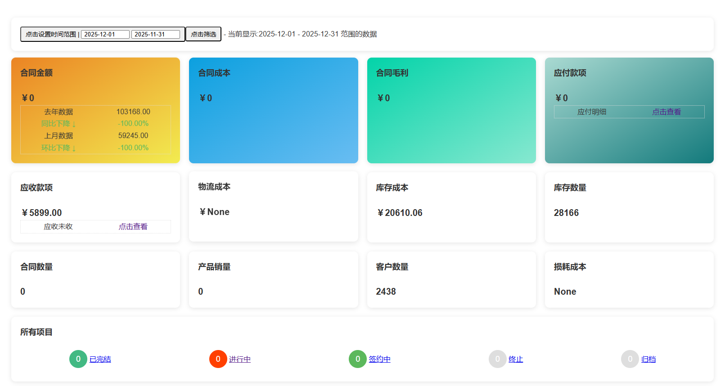
Task: Open 点击查看 link in 应收款项 card
Action: point(133,227)
